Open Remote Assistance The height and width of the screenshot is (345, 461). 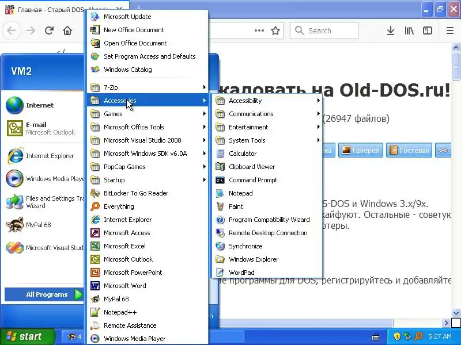tap(148, 325)
